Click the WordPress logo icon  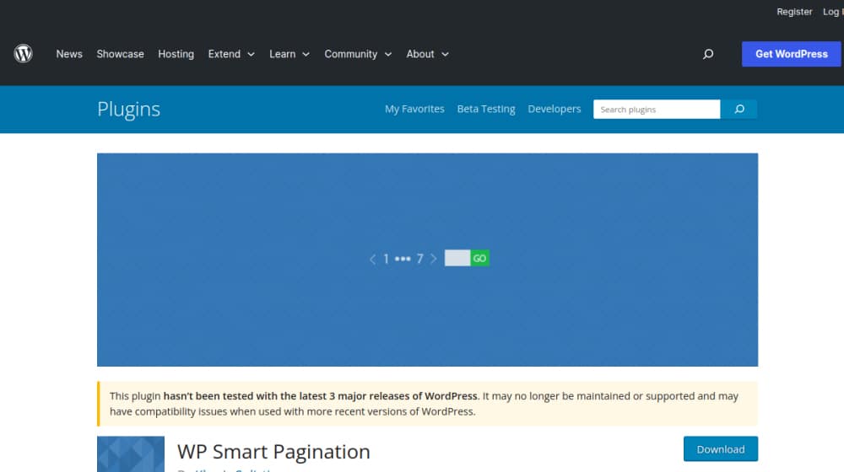[23, 54]
